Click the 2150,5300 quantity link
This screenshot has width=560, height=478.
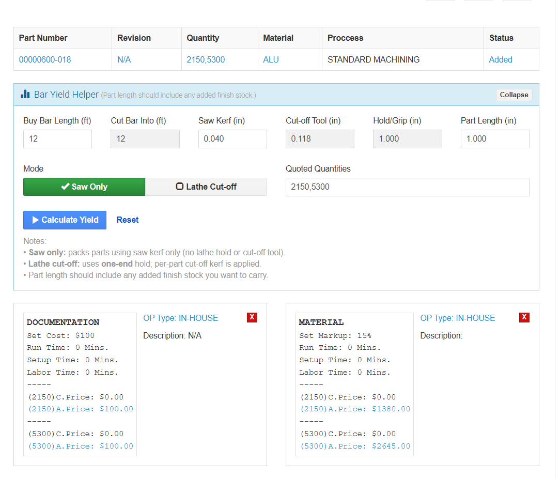(x=206, y=59)
